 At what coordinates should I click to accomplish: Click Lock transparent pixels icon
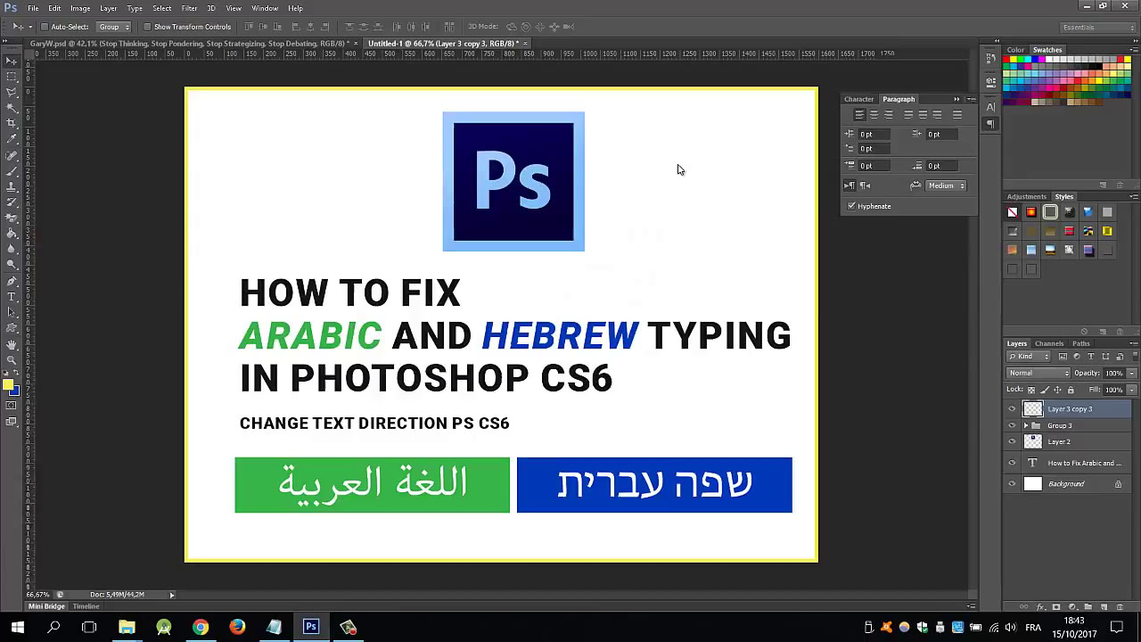tap(1031, 390)
